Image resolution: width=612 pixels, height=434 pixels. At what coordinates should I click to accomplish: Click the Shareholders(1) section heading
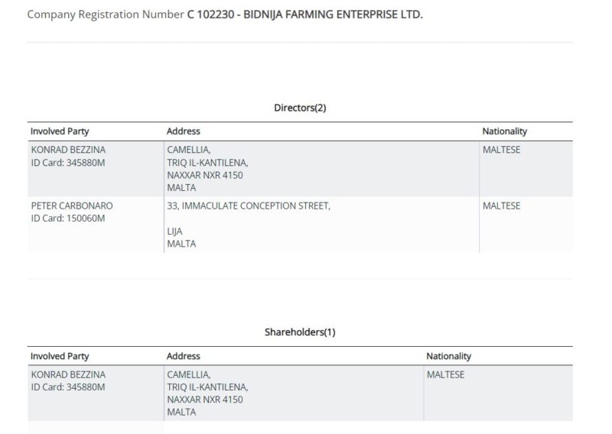click(300, 332)
